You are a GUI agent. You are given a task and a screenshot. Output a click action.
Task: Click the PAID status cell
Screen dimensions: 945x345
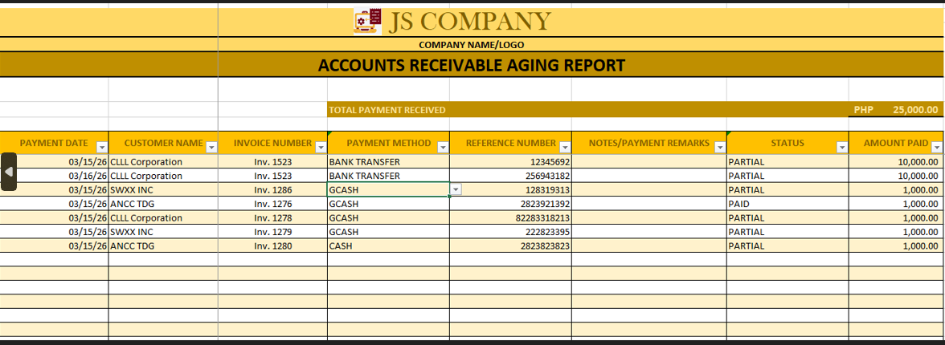pos(787,204)
